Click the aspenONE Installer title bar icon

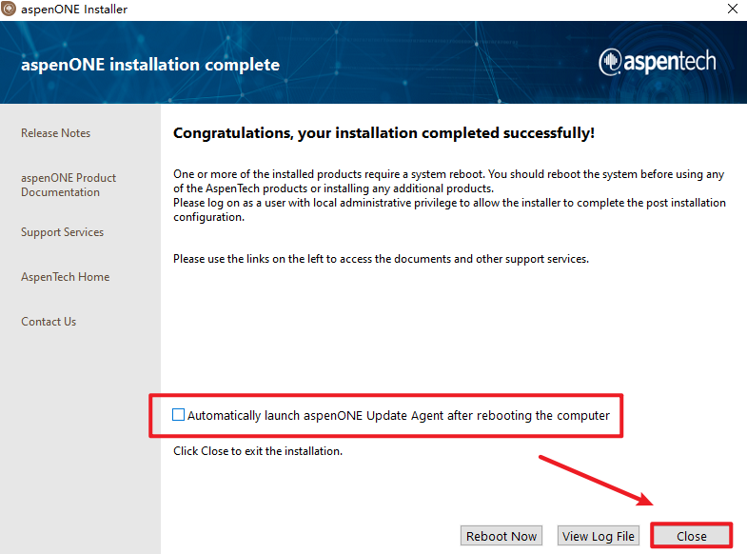click(x=10, y=10)
